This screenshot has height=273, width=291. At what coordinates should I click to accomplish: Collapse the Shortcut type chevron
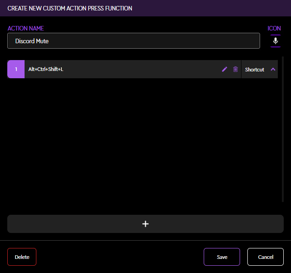(x=273, y=69)
